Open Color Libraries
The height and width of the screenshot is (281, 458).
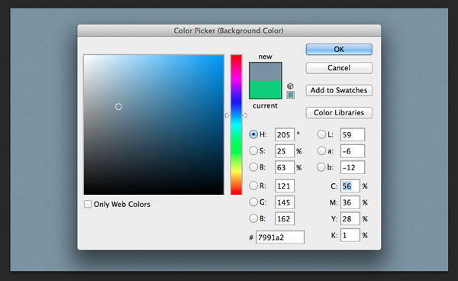click(x=339, y=113)
